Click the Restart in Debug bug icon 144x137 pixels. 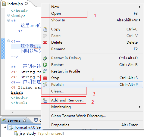(45, 58)
